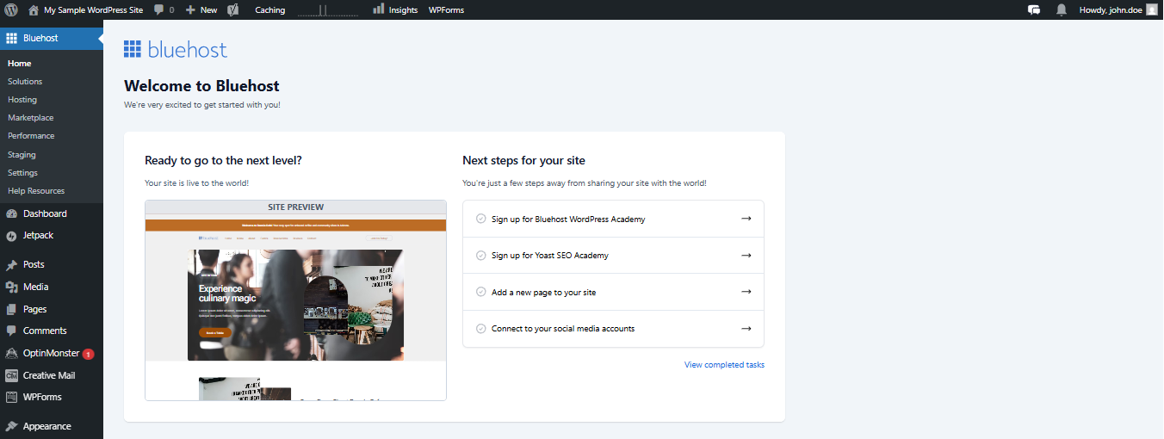Screen dimensions: 1164x439
Task: Click the activity sparkline graph in admin bar
Action: (329, 10)
